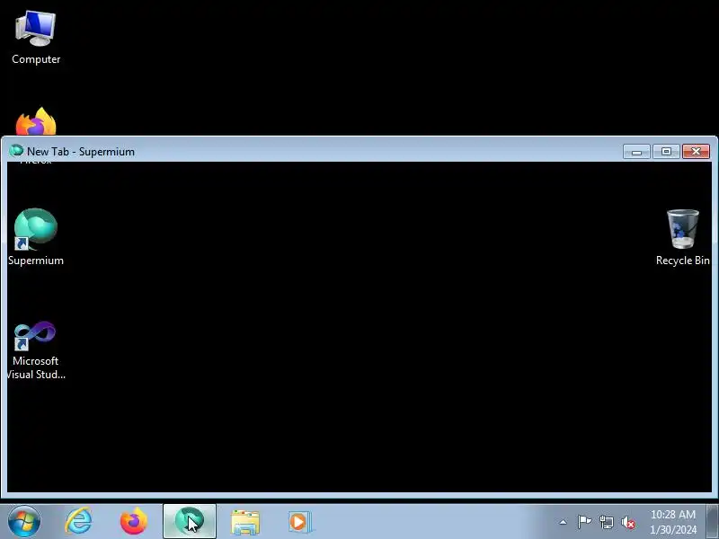Open the Computer desktop icon
Viewport: 719px width, 539px height.
tap(36, 38)
